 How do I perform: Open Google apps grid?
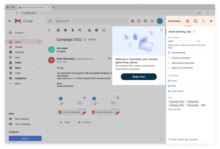coord(152,21)
